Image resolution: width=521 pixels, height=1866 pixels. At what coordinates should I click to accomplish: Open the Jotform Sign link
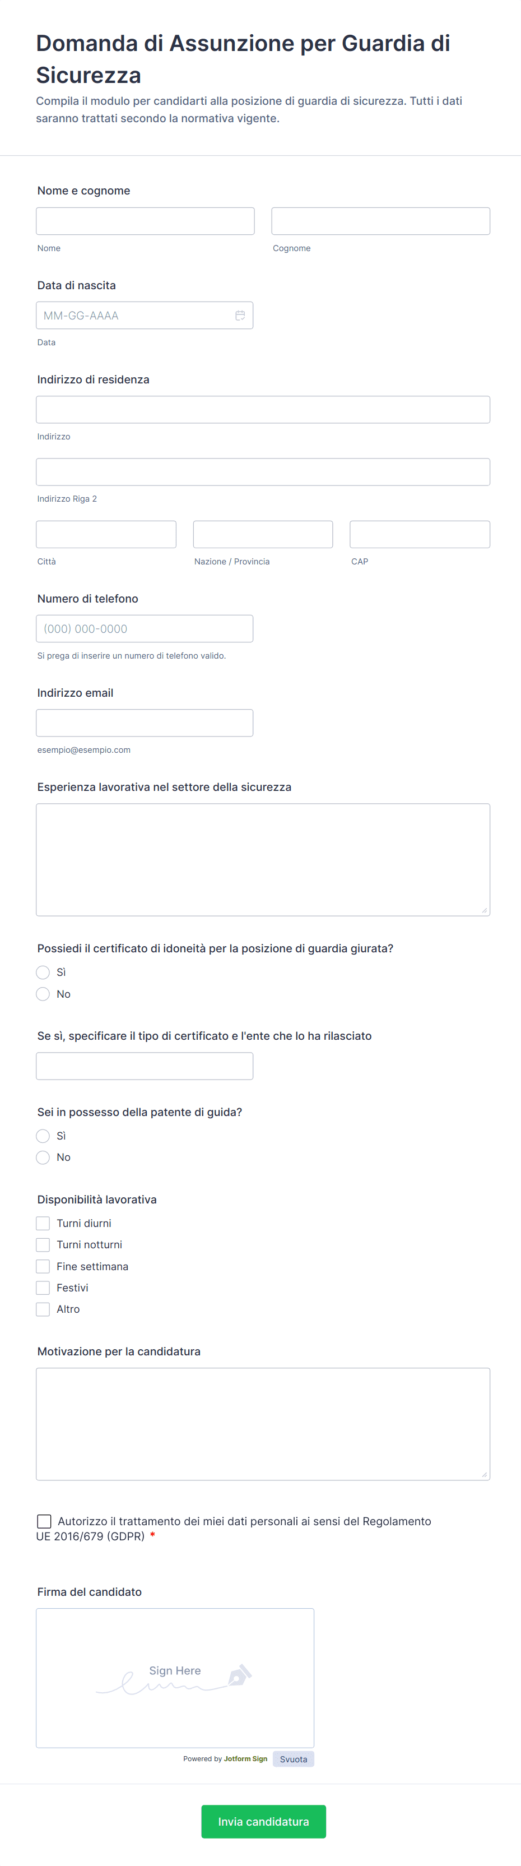pos(245,1759)
